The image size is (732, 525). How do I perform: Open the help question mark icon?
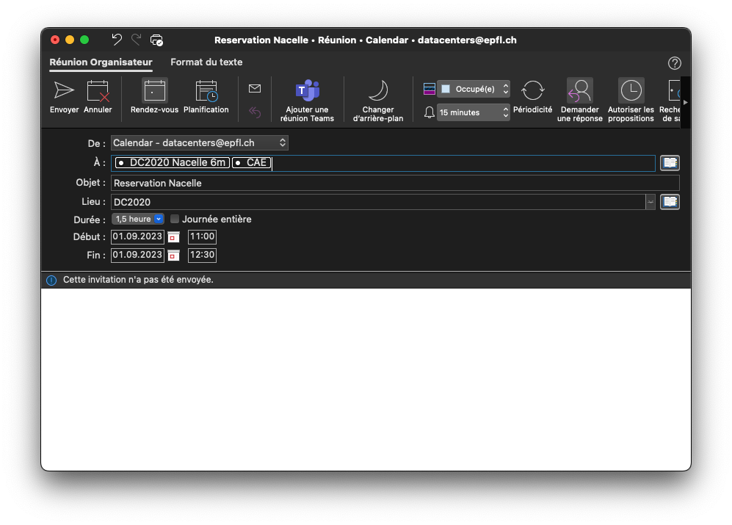pos(674,63)
